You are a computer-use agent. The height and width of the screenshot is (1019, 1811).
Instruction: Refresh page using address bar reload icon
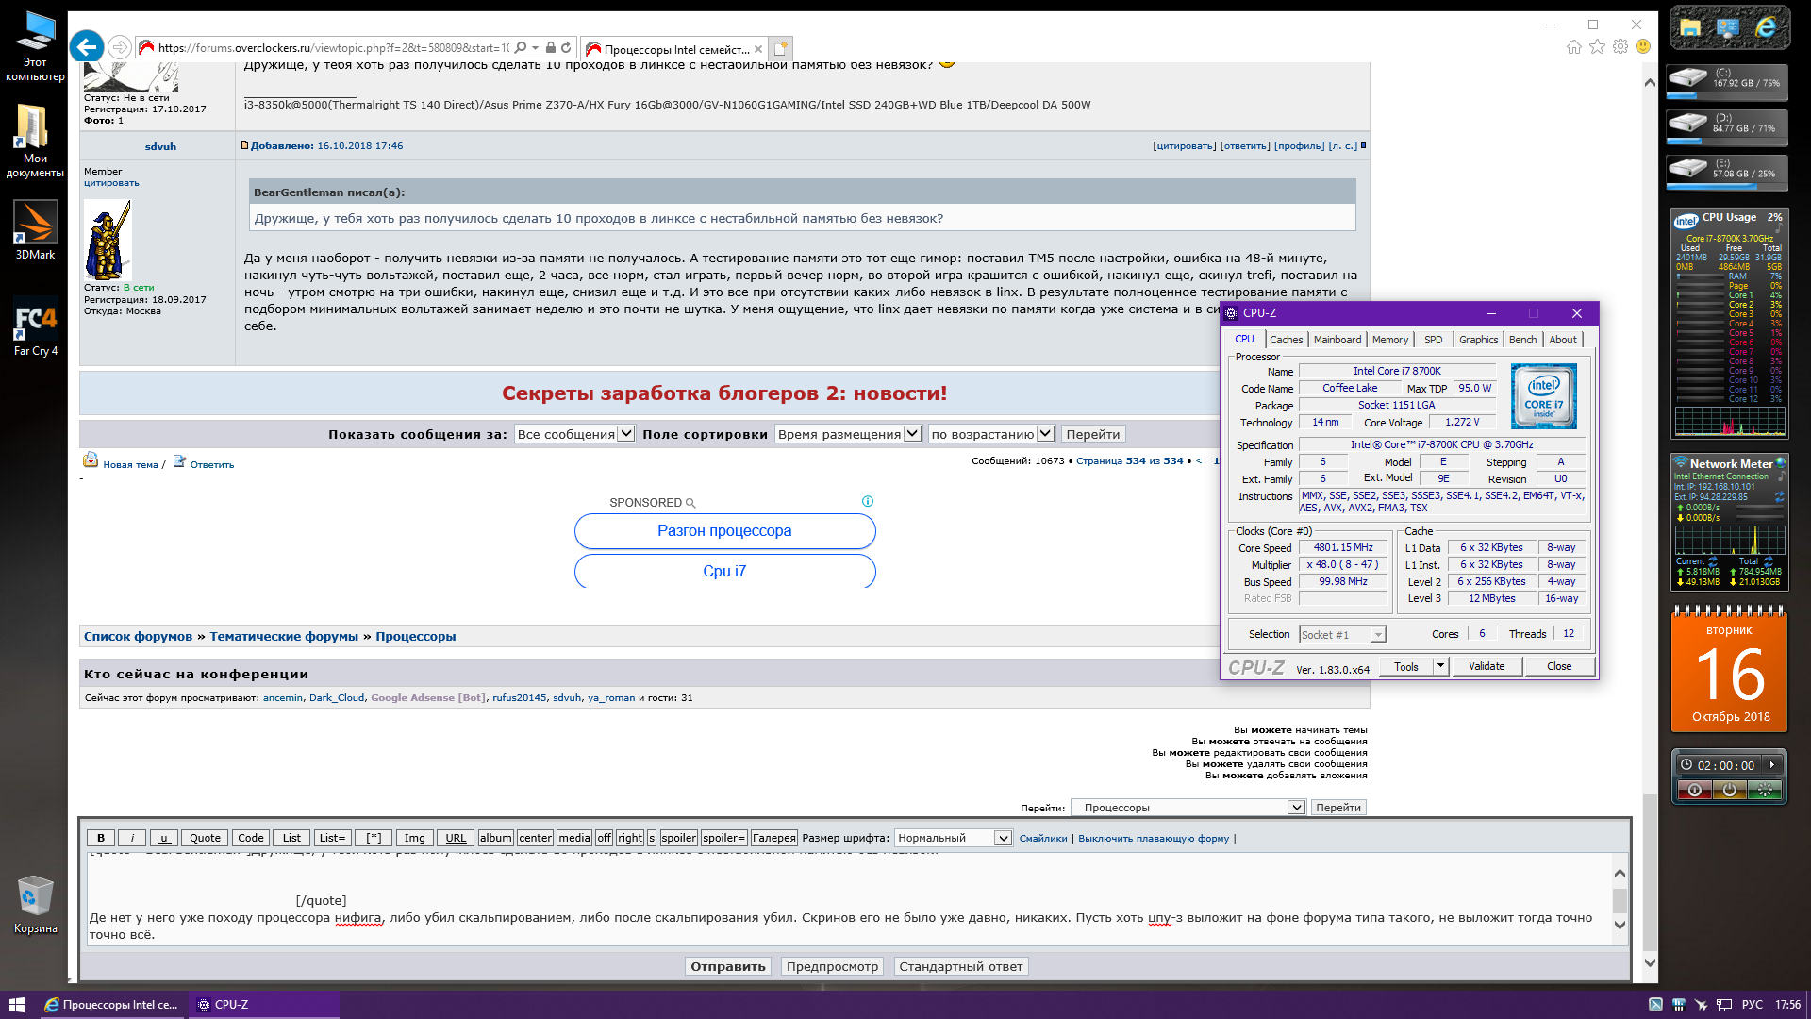[566, 48]
